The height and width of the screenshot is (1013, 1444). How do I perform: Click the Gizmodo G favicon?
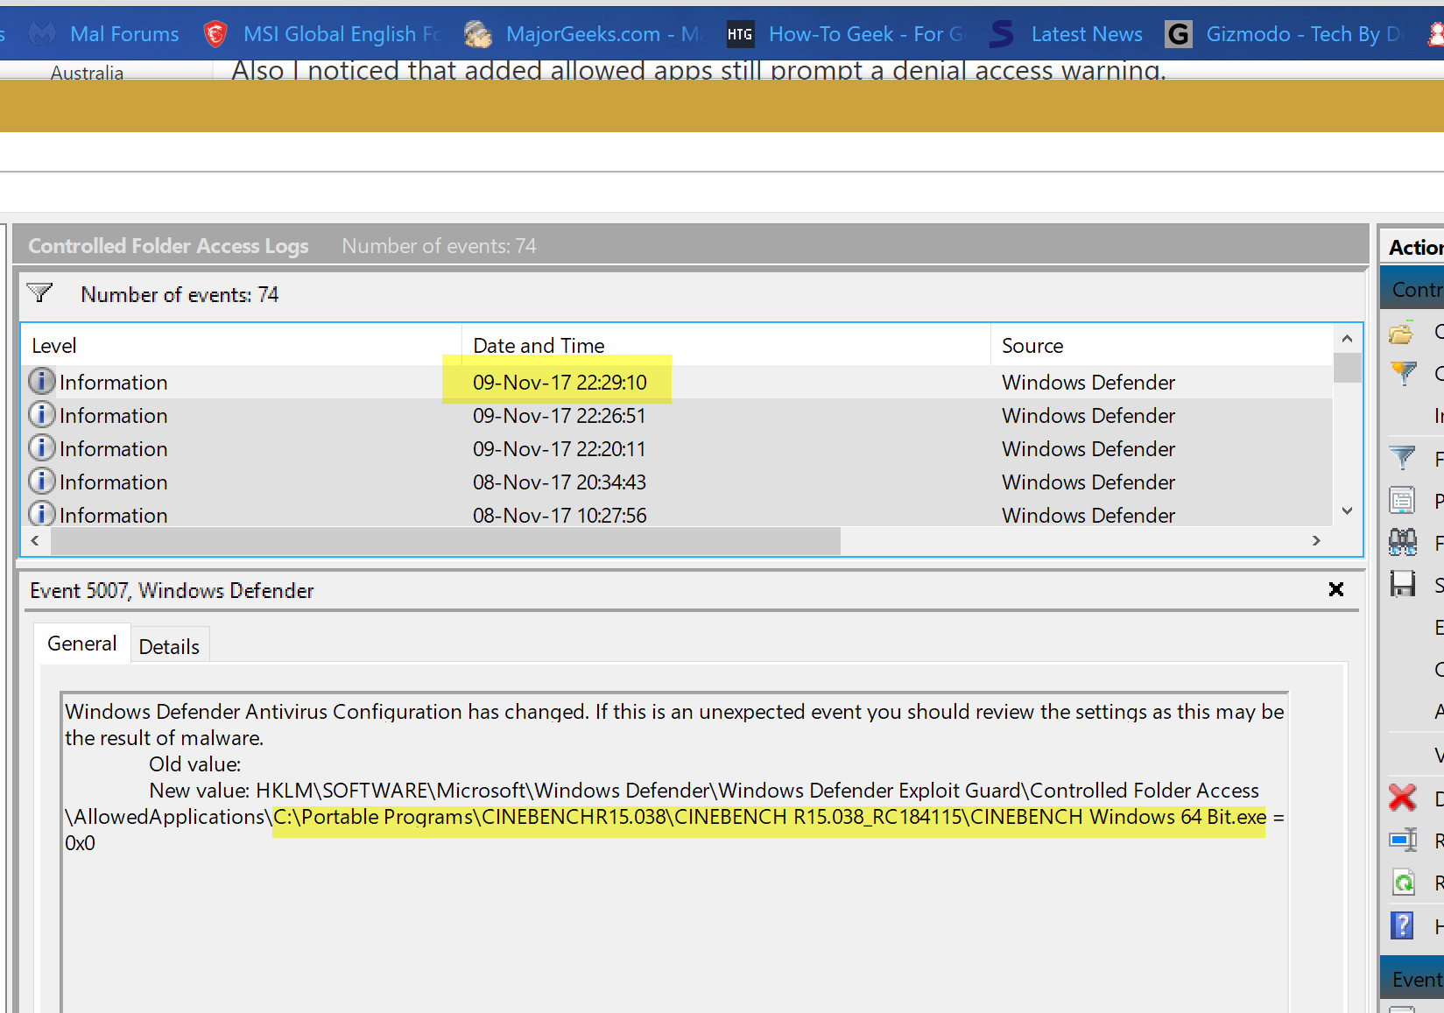coord(1179,34)
